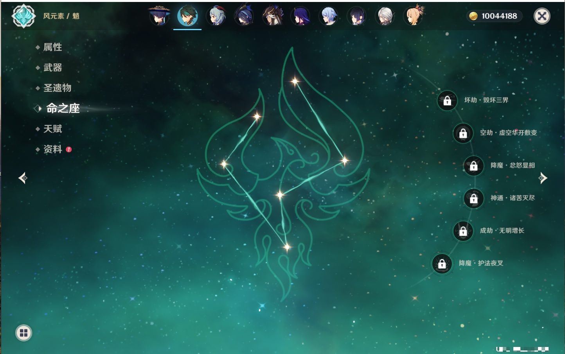Close the character screen with X button
Image resolution: width=565 pixels, height=354 pixels.
(542, 16)
